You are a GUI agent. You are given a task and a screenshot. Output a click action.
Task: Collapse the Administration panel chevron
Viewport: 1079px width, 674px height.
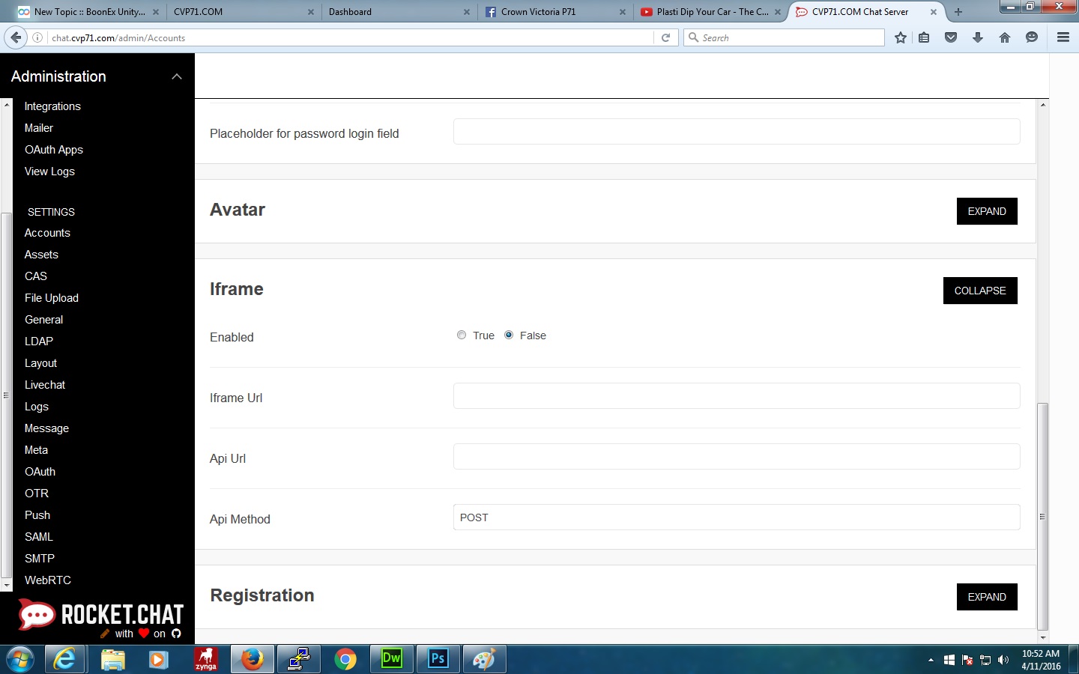click(177, 76)
